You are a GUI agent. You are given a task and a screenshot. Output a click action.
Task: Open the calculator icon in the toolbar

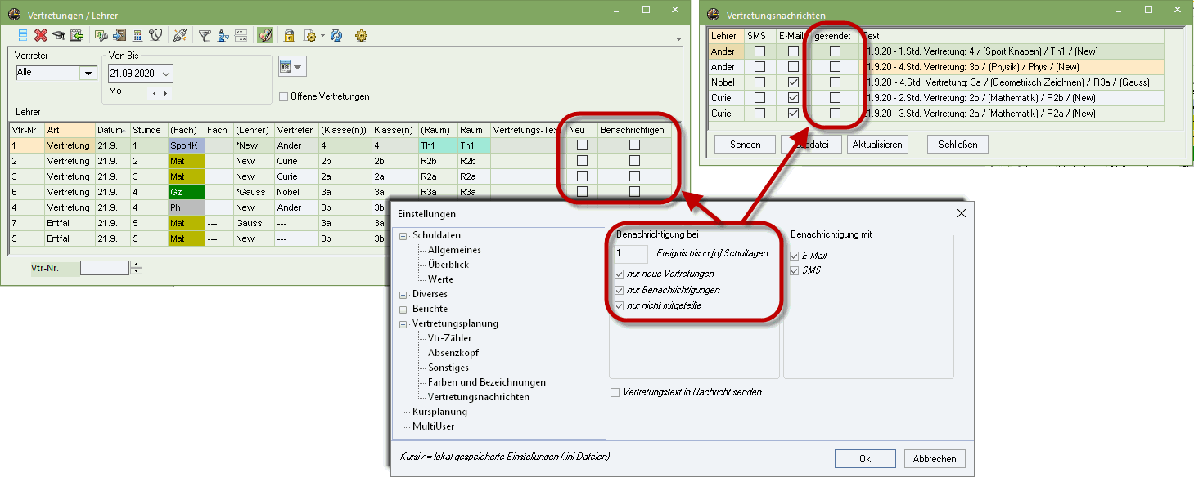tap(137, 35)
